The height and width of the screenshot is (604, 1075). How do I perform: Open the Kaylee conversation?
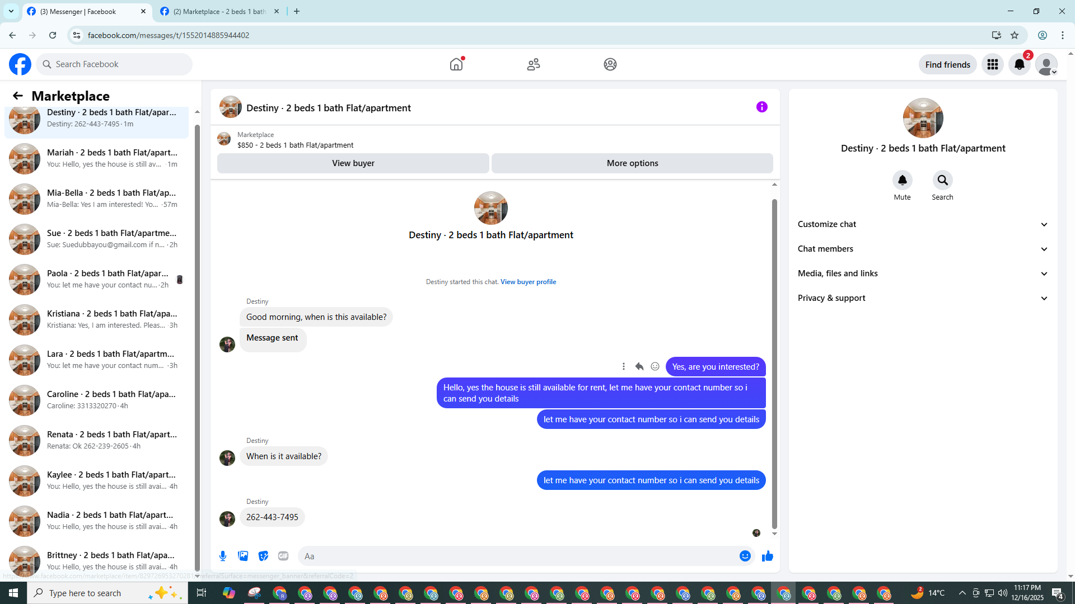(x=96, y=480)
